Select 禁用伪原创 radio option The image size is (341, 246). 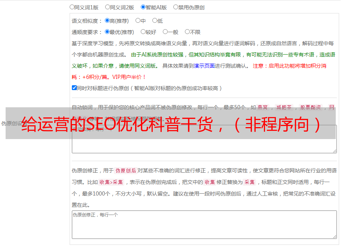click(x=176, y=7)
